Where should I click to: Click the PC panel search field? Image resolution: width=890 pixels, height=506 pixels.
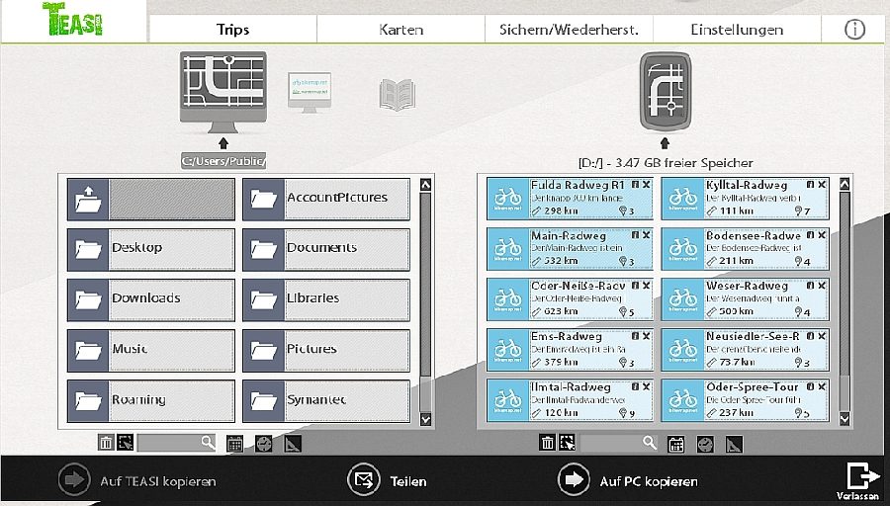[x=177, y=443]
